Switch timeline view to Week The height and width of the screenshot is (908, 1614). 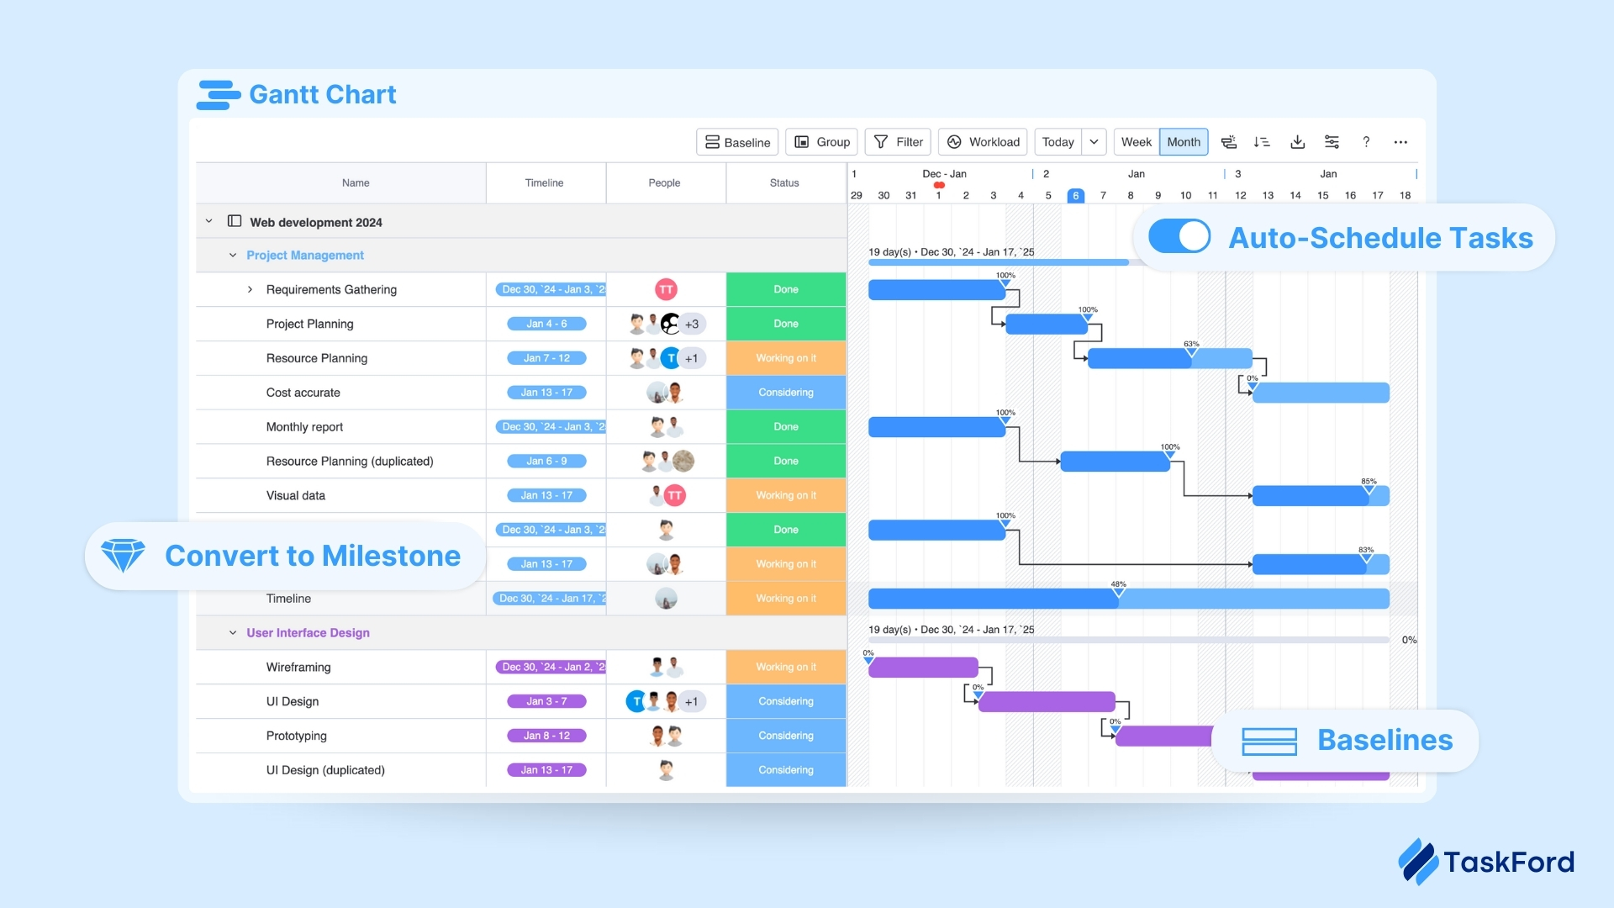pos(1136,142)
